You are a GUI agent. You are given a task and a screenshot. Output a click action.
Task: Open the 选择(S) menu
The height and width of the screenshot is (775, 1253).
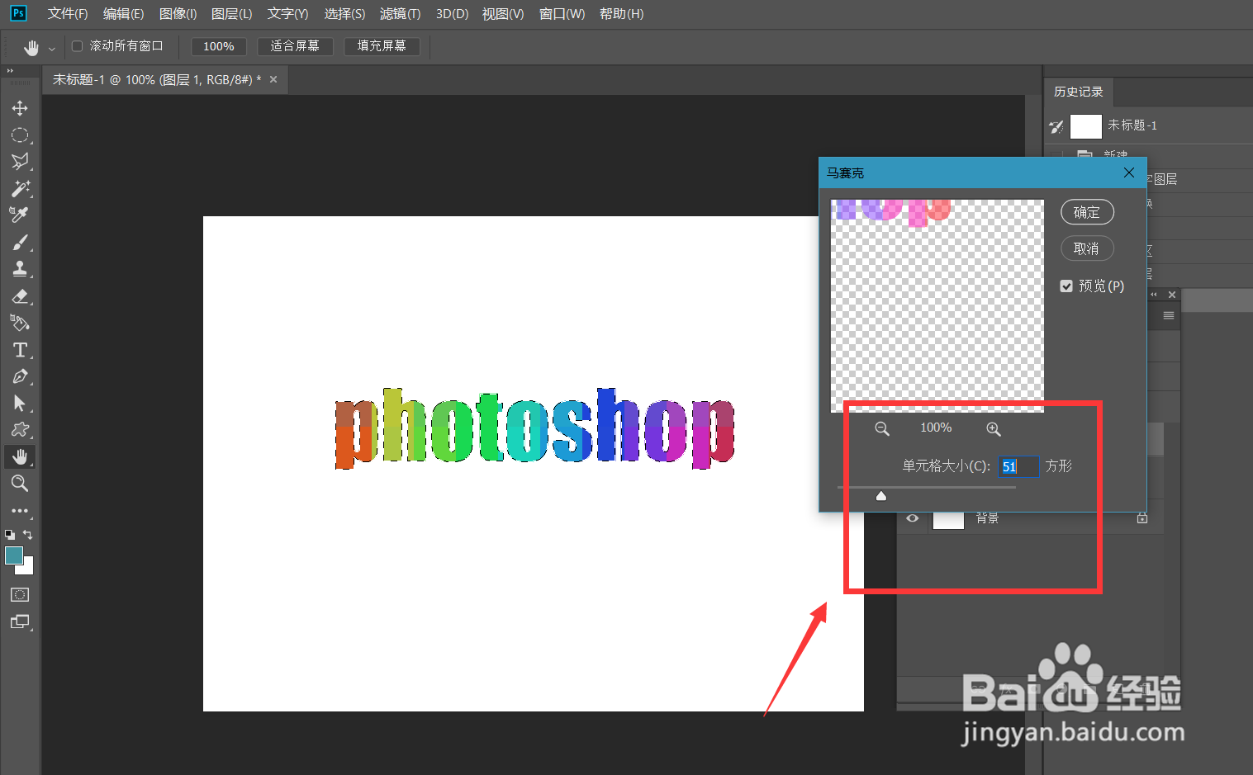click(x=344, y=14)
